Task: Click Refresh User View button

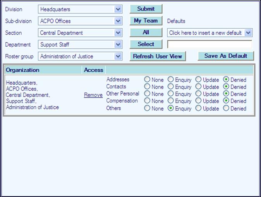Action: (157, 56)
